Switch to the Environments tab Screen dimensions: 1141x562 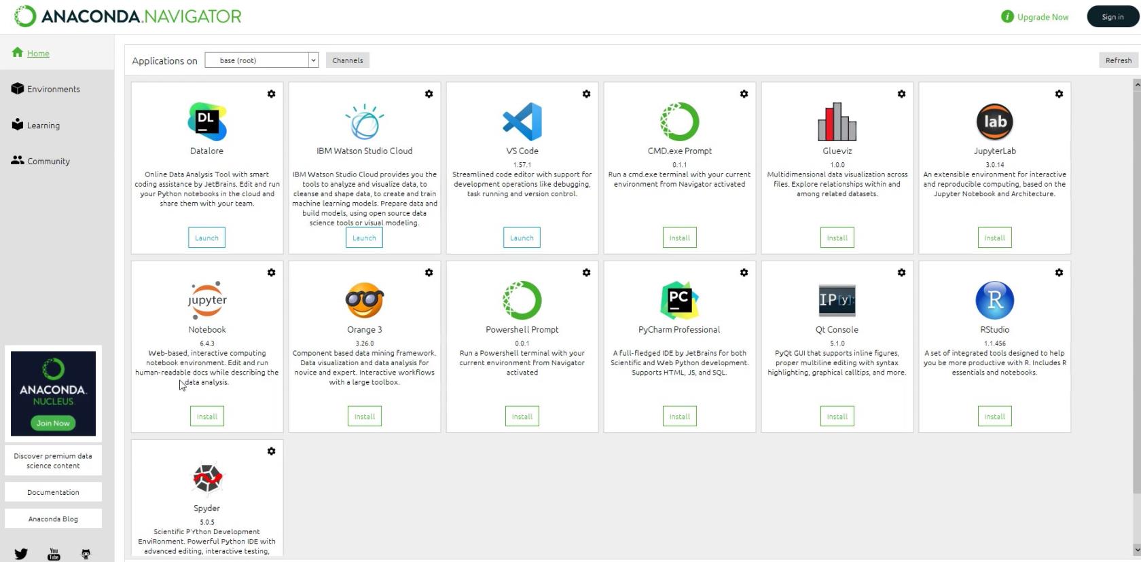click(53, 89)
